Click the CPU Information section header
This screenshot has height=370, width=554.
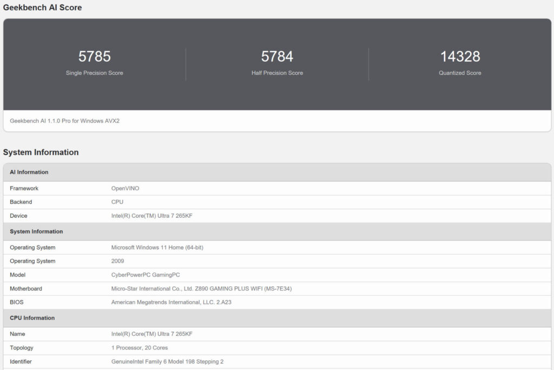31,318
